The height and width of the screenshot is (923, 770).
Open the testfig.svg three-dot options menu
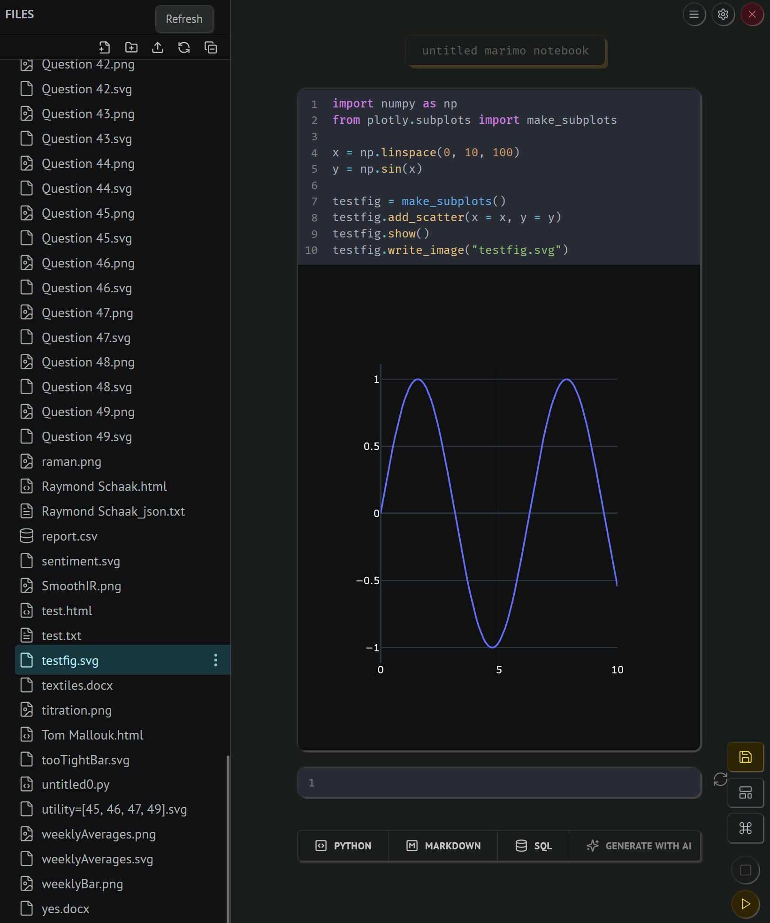click(215, 660)
